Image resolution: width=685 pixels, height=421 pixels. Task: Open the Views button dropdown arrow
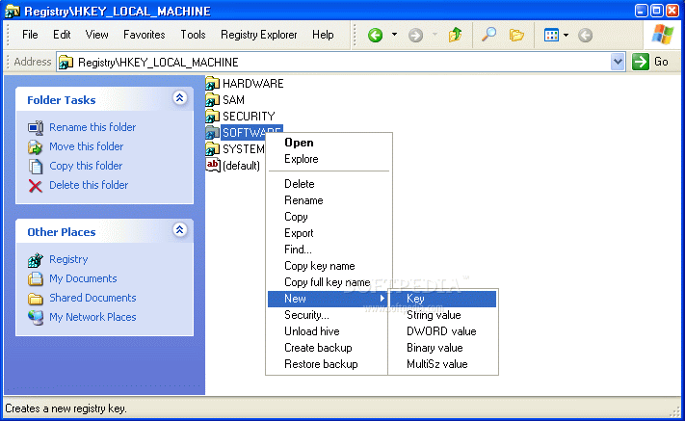coord(566,35)
